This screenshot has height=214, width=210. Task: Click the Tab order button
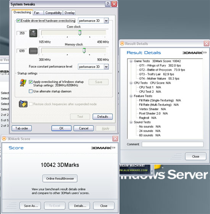point(22,128)
